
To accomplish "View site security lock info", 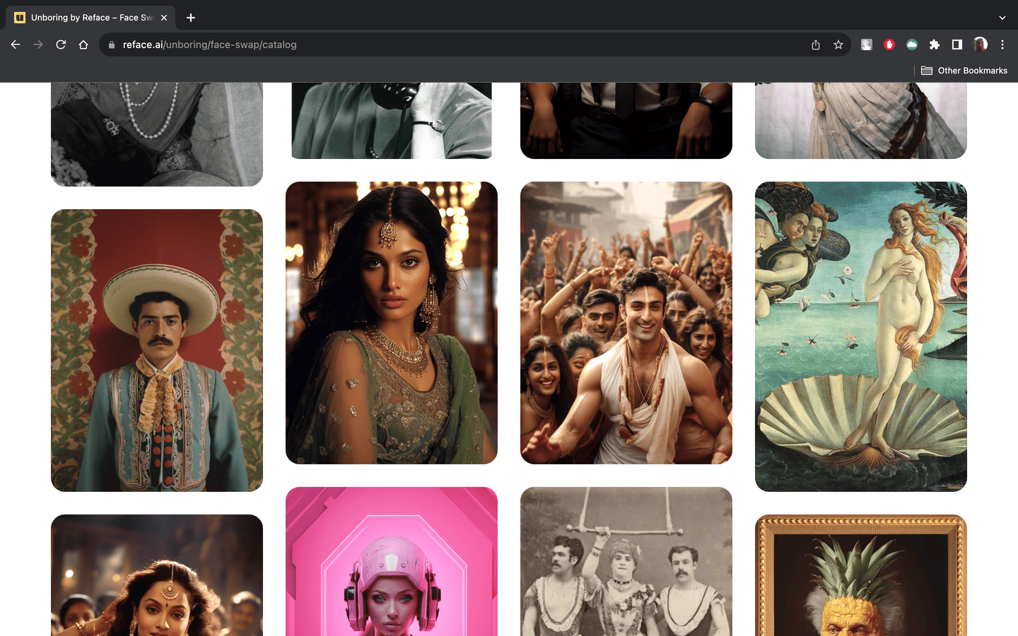I will pos(112,45).
